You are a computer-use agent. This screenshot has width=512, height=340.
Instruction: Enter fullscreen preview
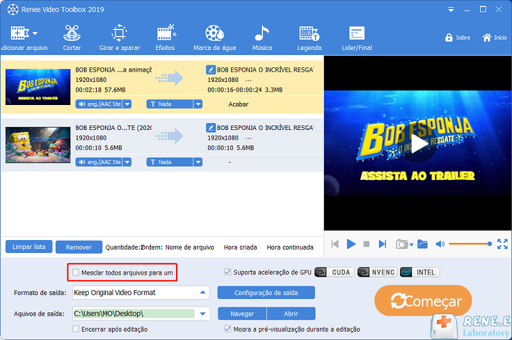pos(502,244)
